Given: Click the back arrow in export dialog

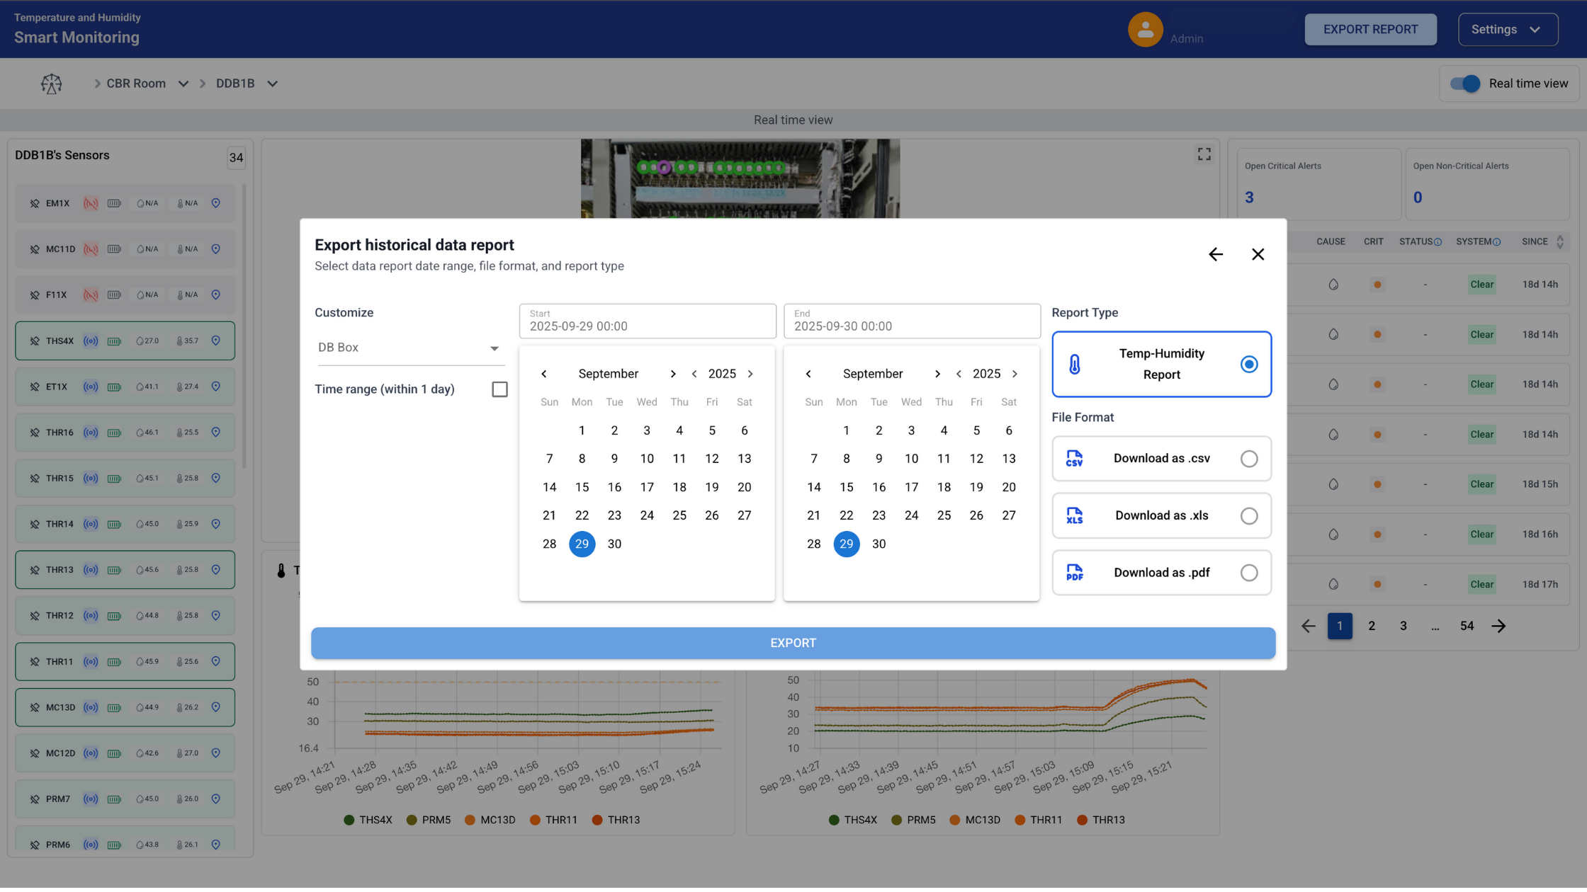Looking at the screenshot, I should coord(1216,254).
